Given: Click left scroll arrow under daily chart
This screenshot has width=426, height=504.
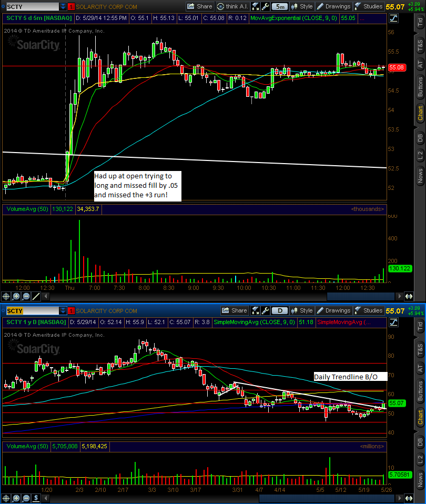Looking at the screenshot, I should tap(46, 498).
